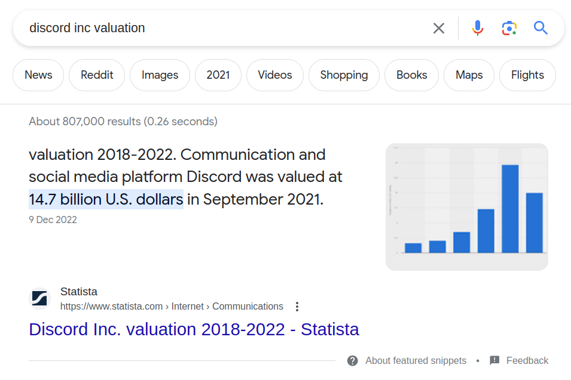Click the blue magnifying glass search icon

point(541,28)
